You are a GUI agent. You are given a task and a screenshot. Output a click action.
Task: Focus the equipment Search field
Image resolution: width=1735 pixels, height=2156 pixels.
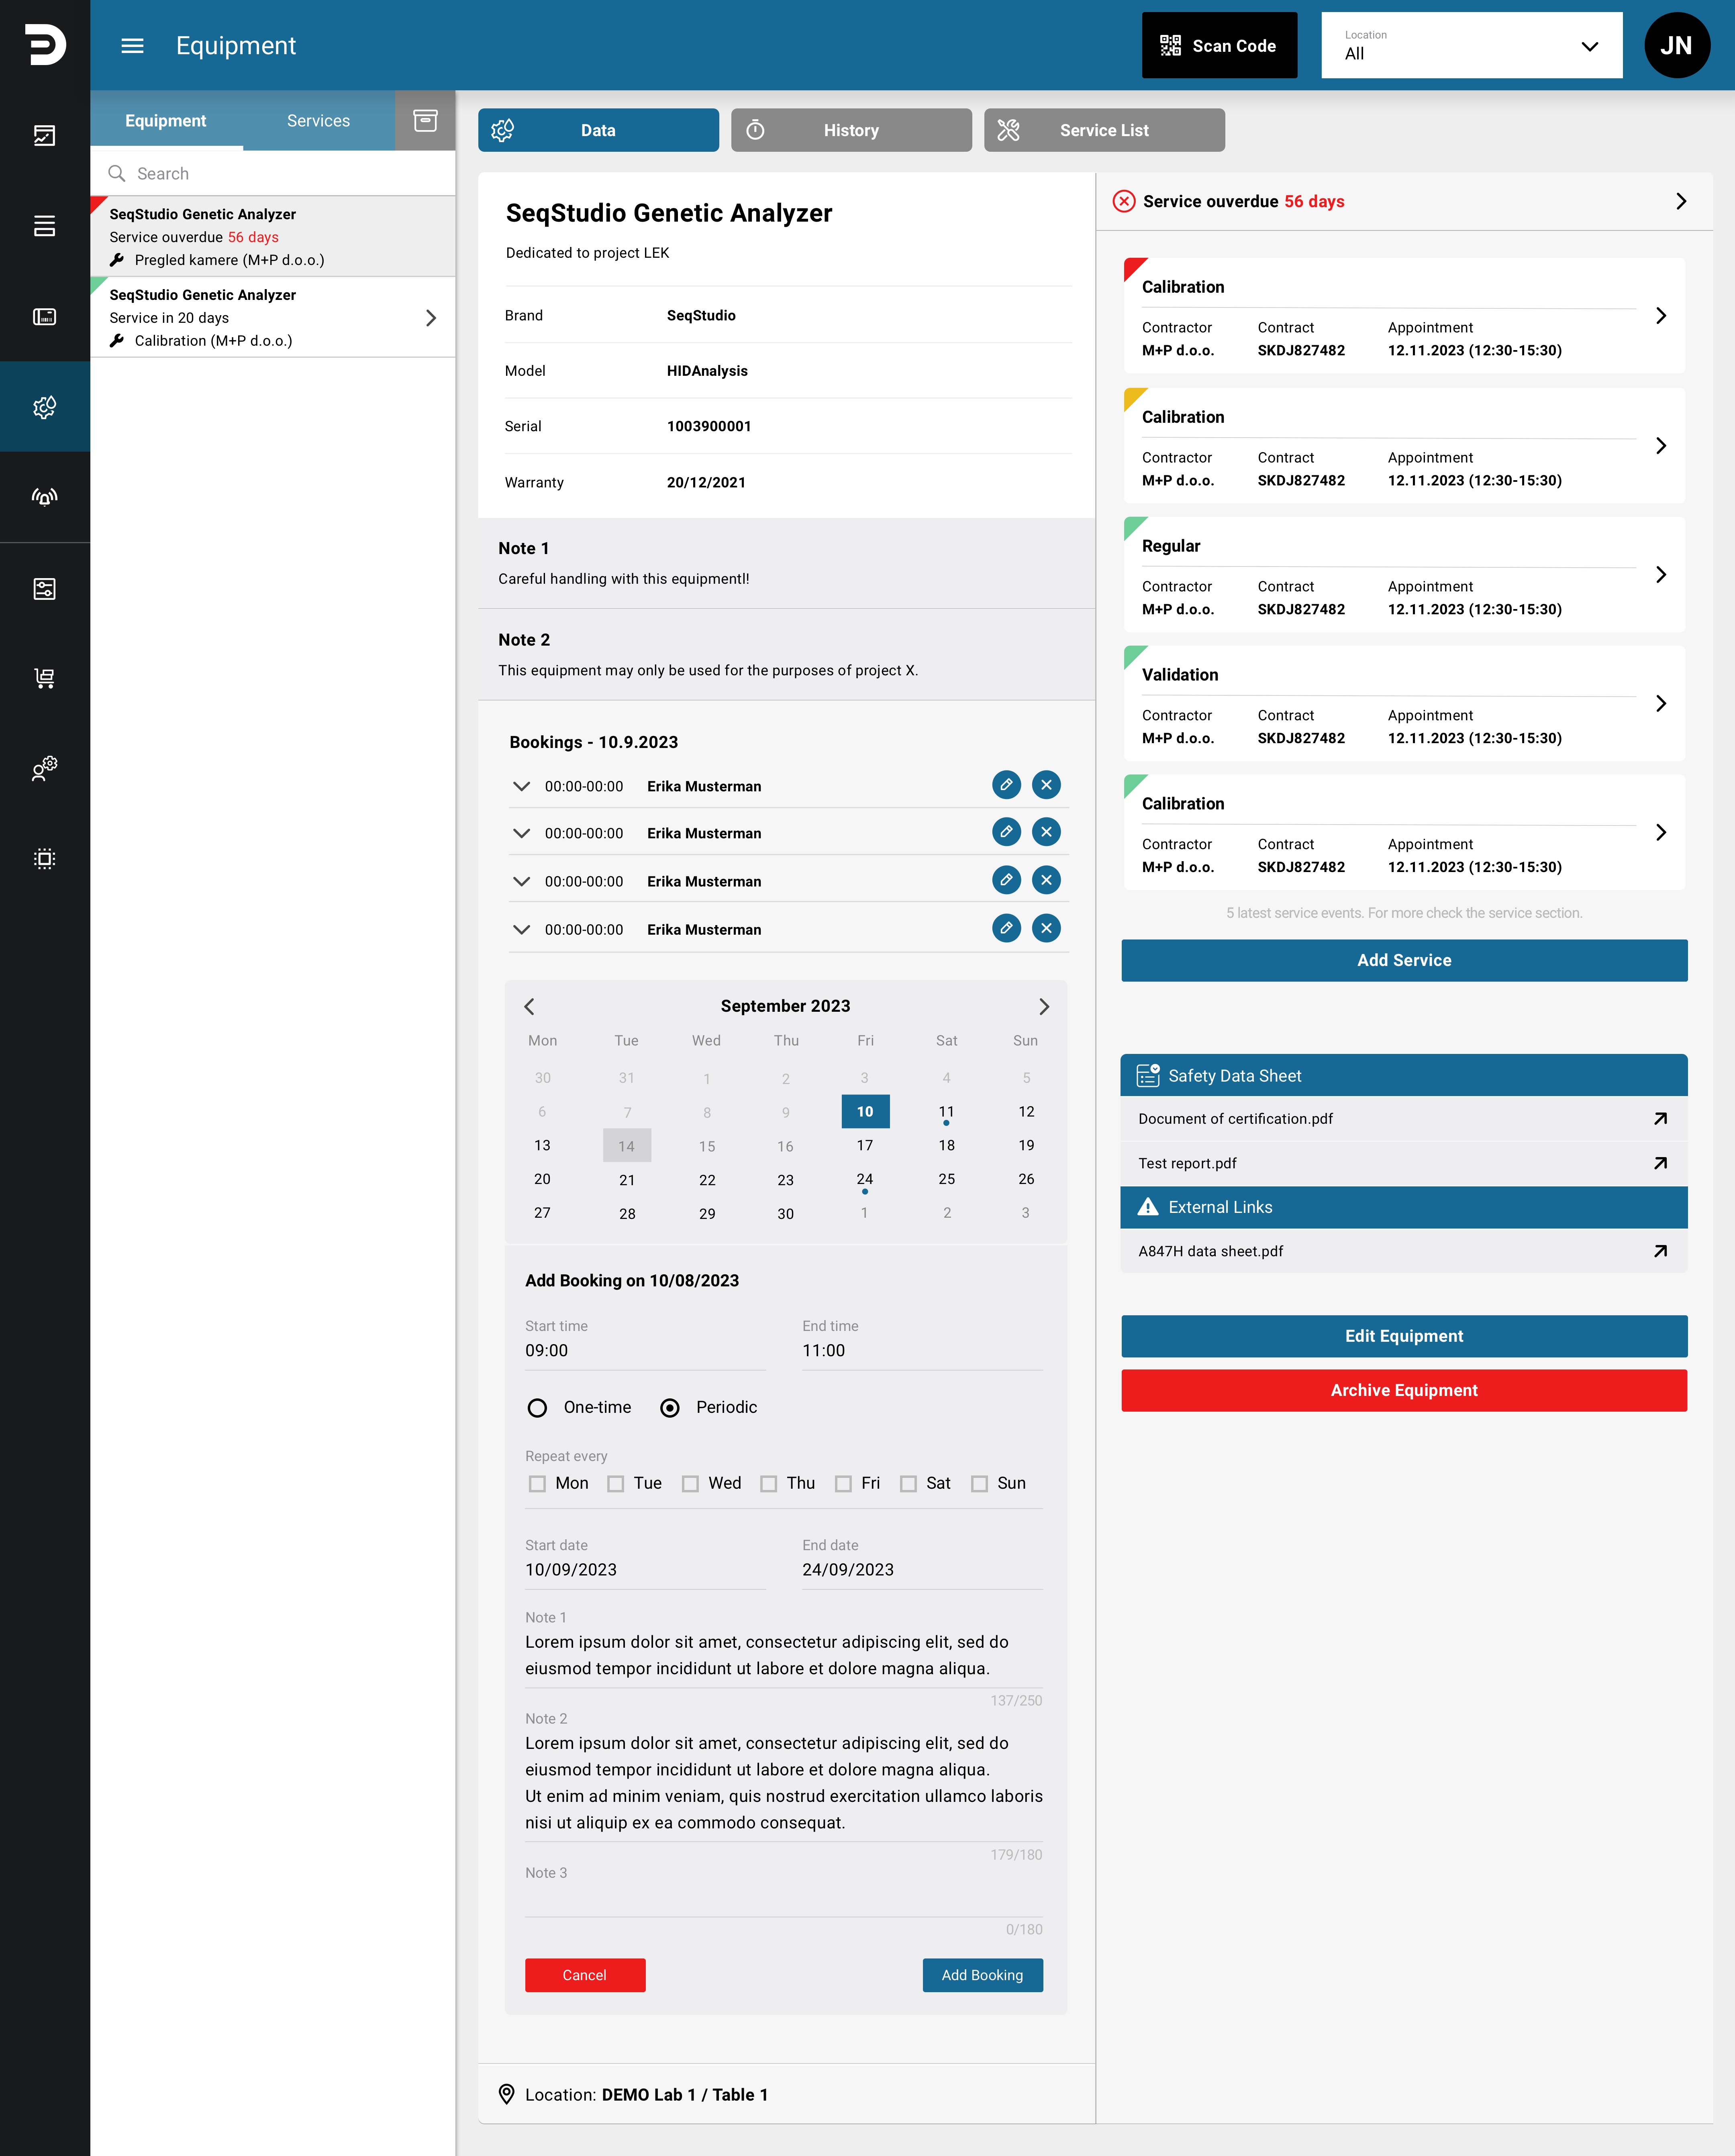[x=273, y=174]
